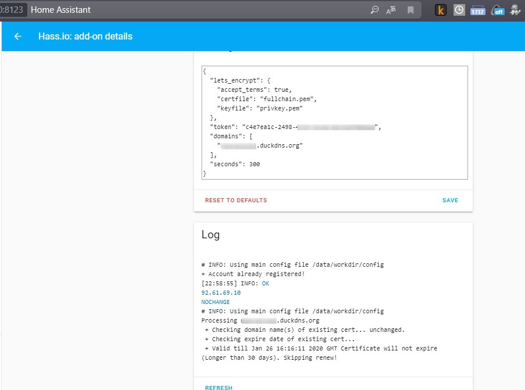This screenshot has width=525, height=390.
Task: Click the ':8123' site address chip
Action: coord(12,10)
